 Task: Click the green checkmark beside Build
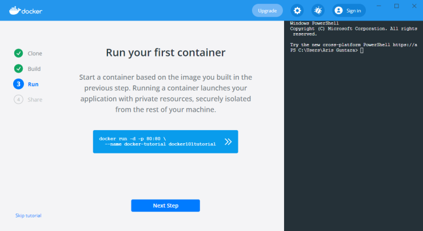click(19, 68)
